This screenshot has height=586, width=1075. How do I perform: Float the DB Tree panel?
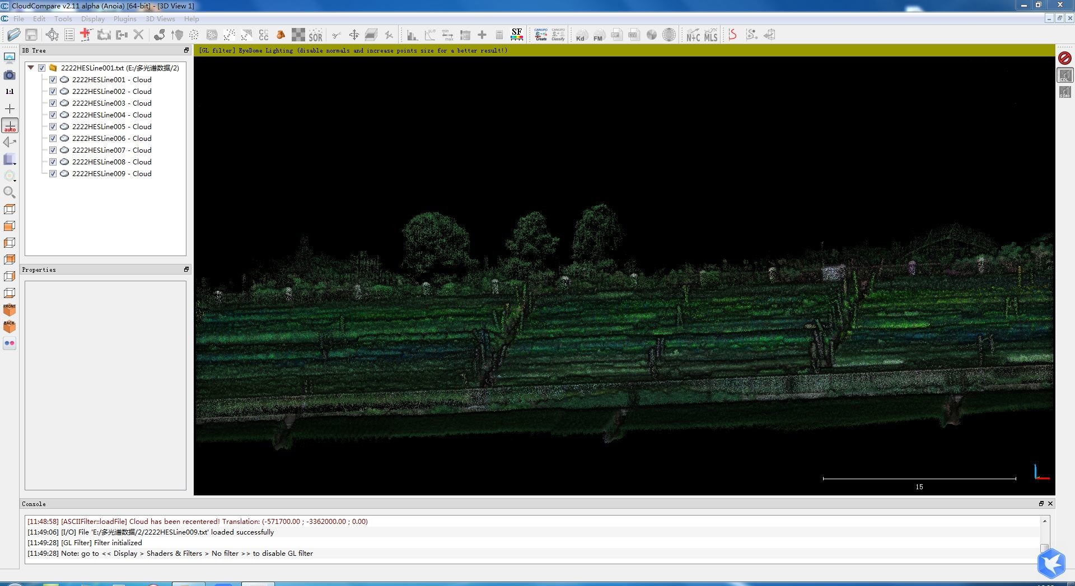(186, 50)
